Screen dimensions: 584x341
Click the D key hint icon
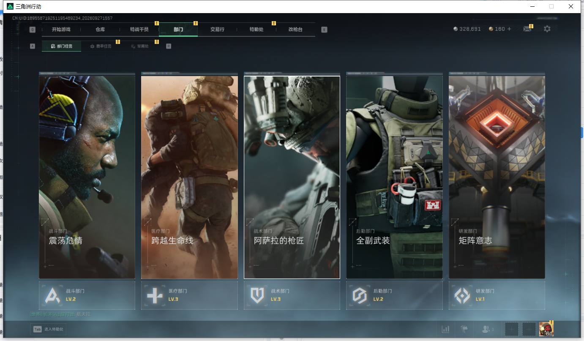(169, 46)
